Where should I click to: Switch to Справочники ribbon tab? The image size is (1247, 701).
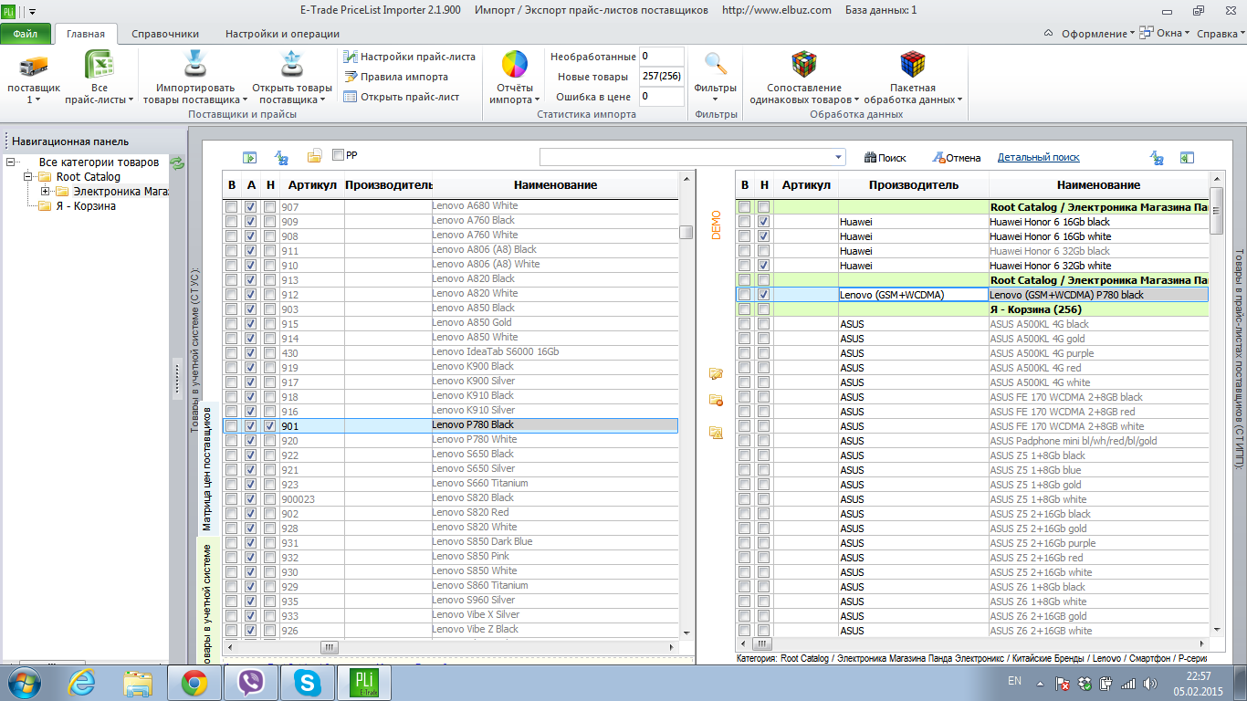(x=165, y=35)
